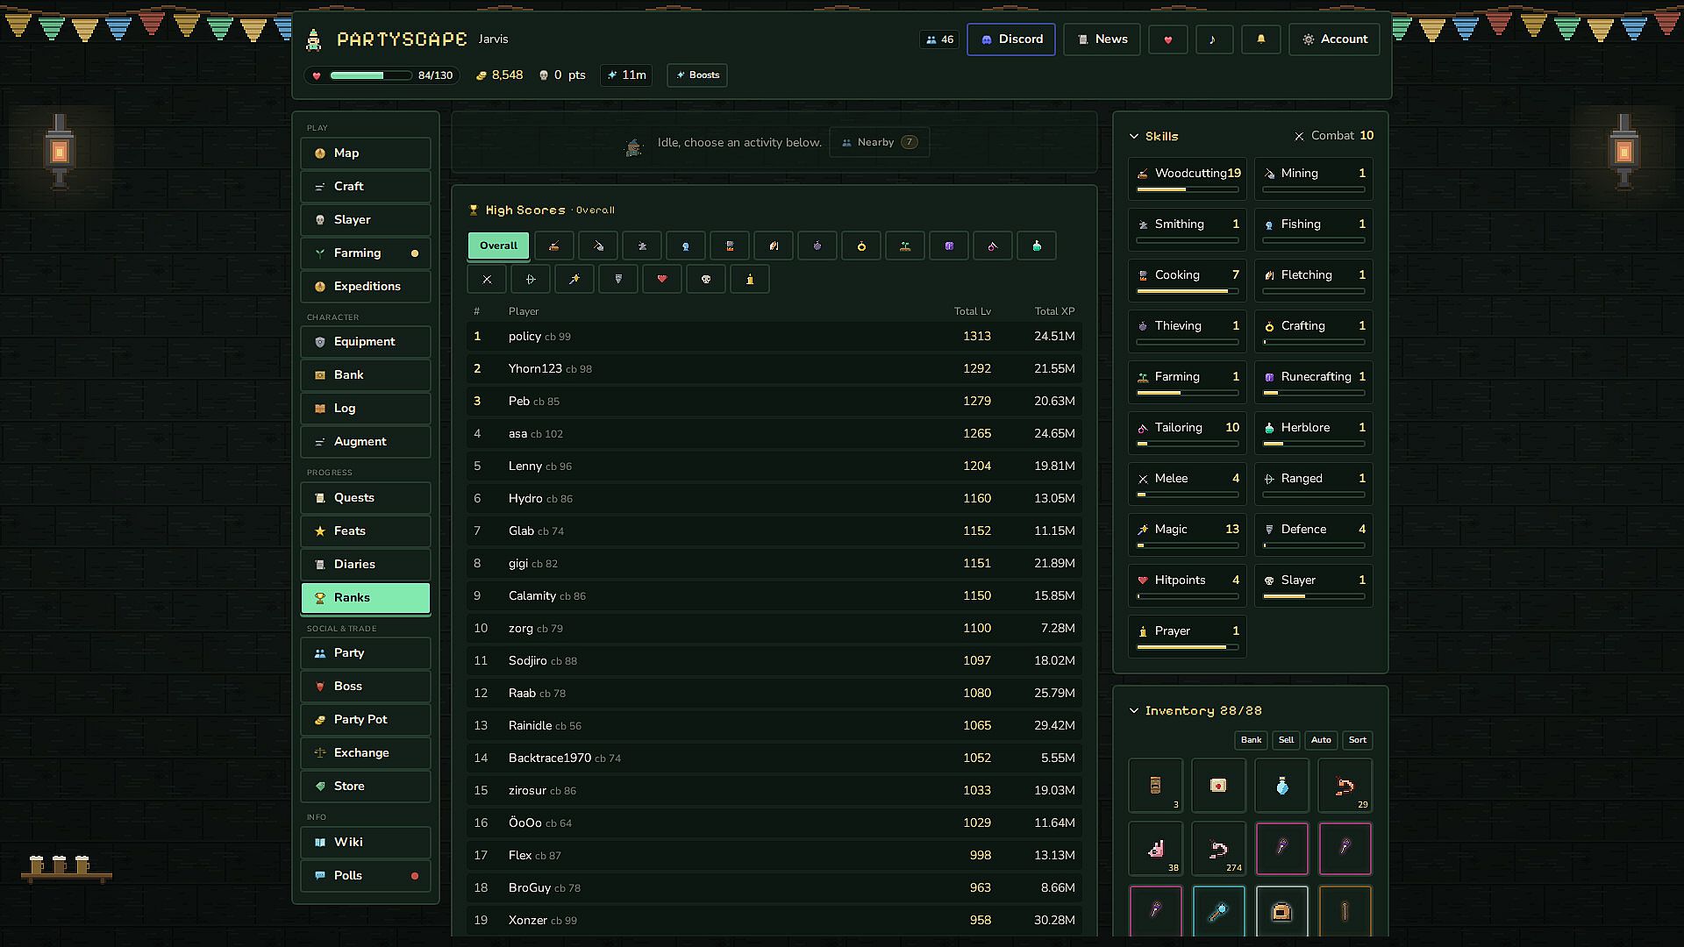Open the notification bell
Screen dimensions: 1684x947
click(x=1261, y=39)
